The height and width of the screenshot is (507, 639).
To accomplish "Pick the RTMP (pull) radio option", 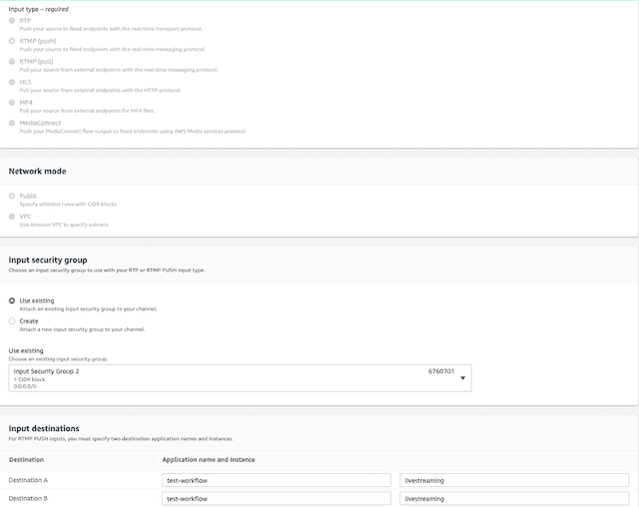I will [x=12, y=62].
